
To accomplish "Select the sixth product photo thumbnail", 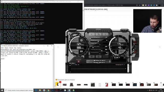I will tap(93, 85).
